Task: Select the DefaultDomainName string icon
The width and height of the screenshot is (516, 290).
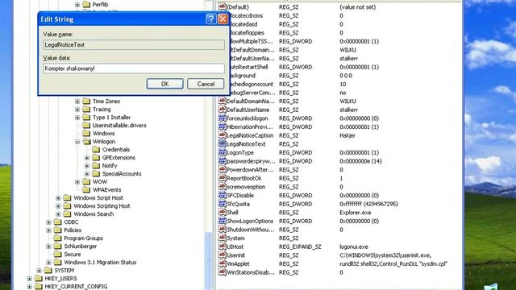Action: 223,101
